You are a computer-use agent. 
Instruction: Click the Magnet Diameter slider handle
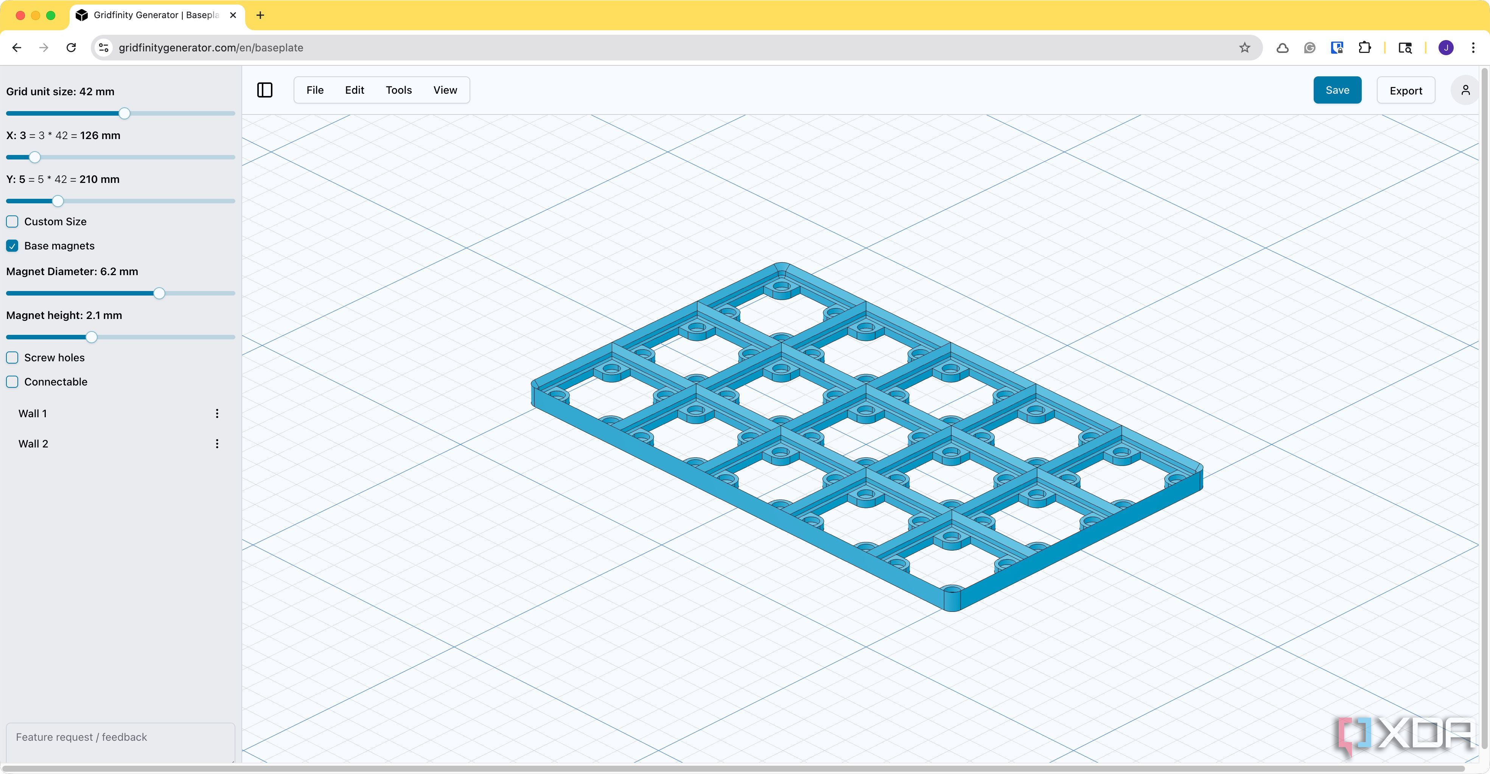159,293
